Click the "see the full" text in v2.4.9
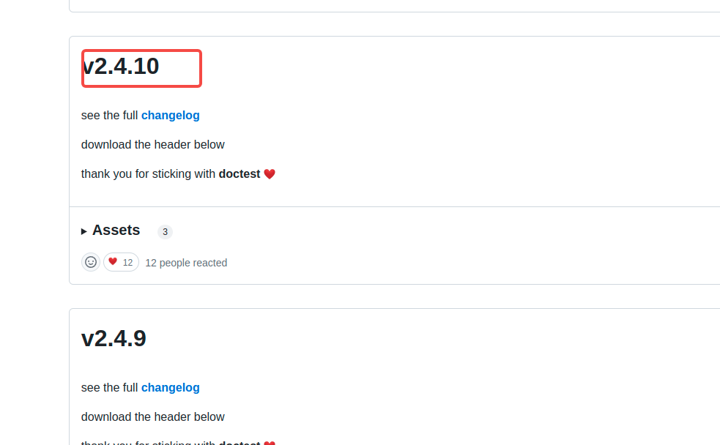720x445 pixels. (x=109, y=388)
